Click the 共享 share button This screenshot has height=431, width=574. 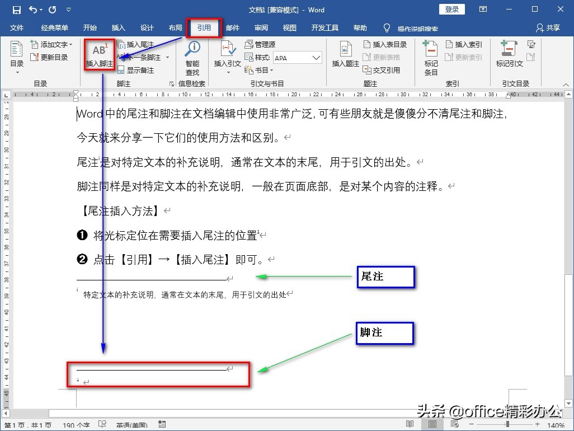pos(548,28)
